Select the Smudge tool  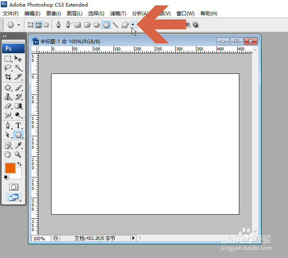coord(8,115)
